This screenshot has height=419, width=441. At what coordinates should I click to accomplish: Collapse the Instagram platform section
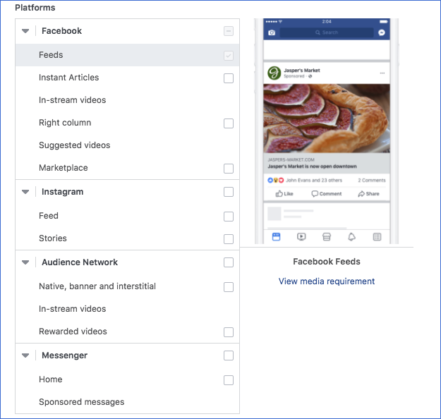pyautogui.click(x=25, y=192)
